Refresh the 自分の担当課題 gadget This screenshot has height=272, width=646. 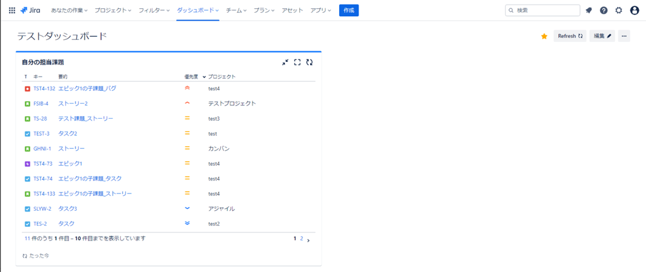[309, 63]
